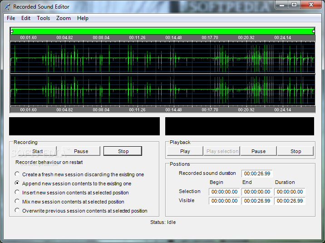Click the upper channel waveform
325x243 pixels.
click(x=162, y=57)
